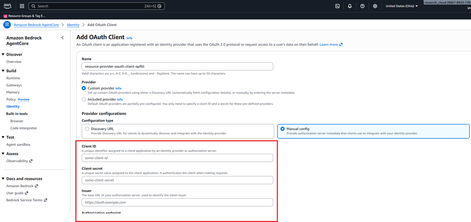Open the CloudShell terminal icon
Screen dimensions: 471x222
click(x=337, y=6)
